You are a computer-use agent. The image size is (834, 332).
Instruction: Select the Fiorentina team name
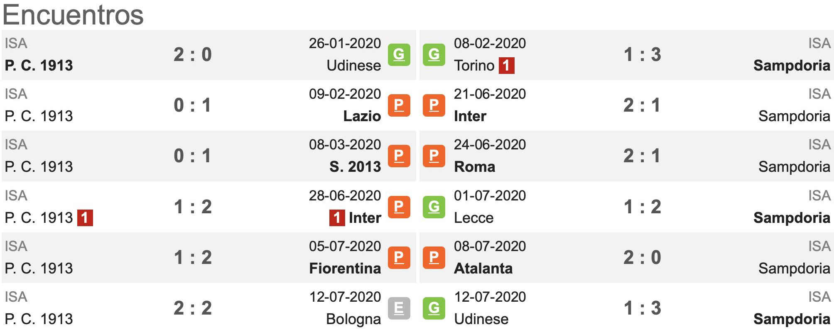coord(345,269)
